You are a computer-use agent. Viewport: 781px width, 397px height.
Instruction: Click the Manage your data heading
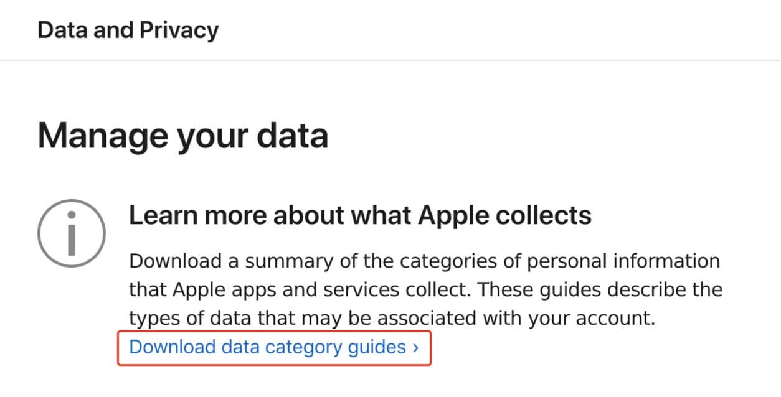click(x=182, y=135)
